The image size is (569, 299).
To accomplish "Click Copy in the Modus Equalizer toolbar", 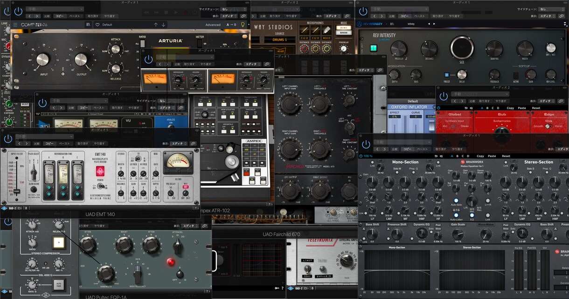I will coord(480,156).
